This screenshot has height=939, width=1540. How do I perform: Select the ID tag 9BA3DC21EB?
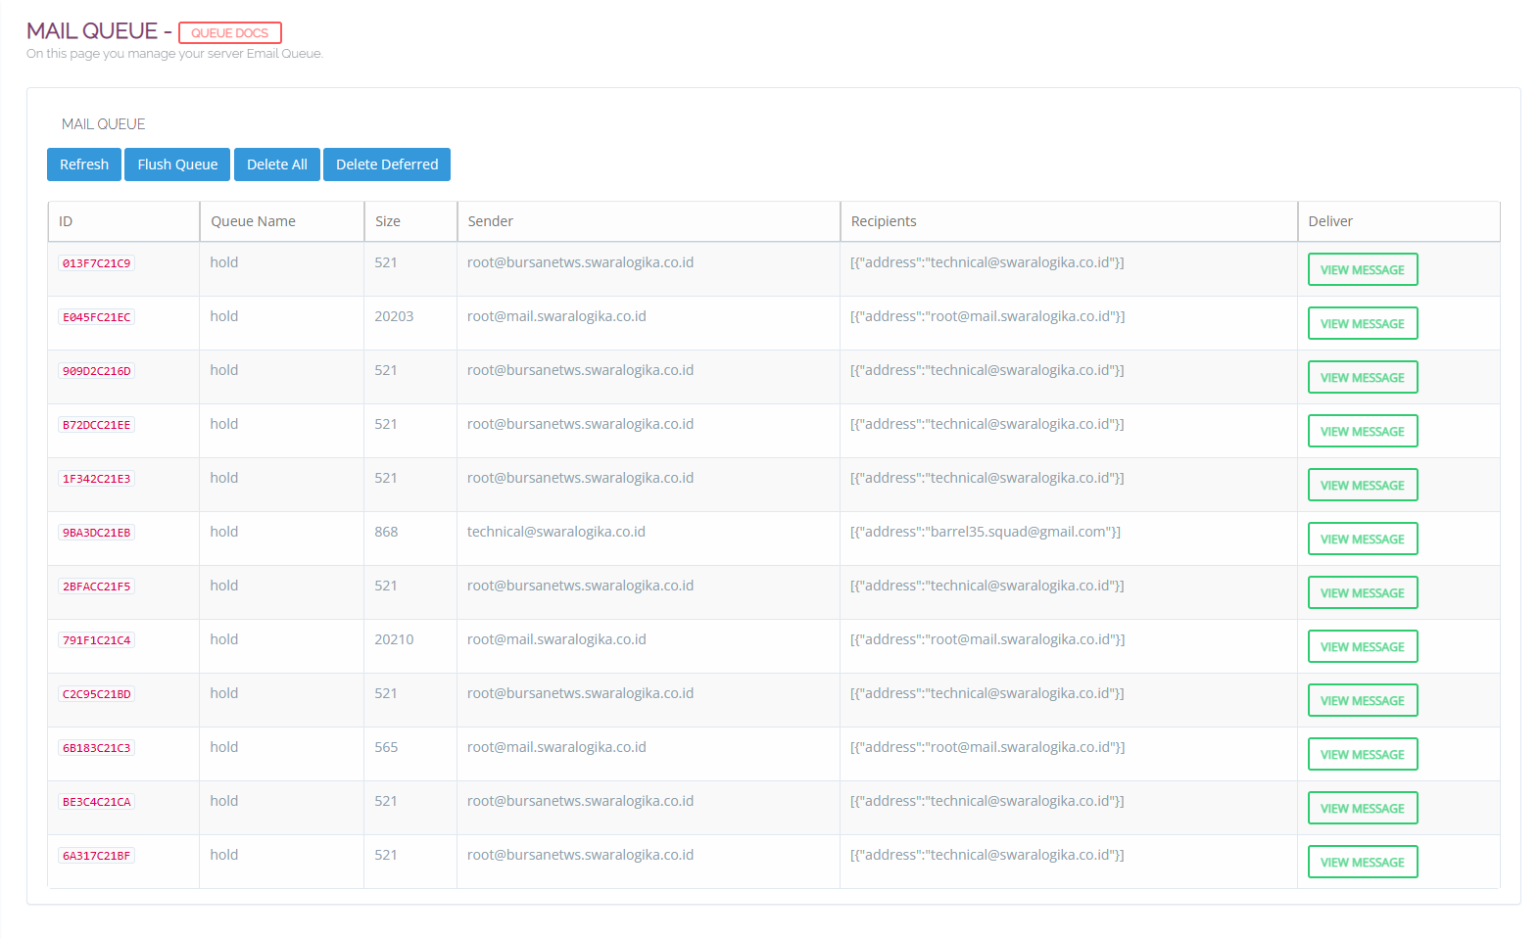point(96,533)
